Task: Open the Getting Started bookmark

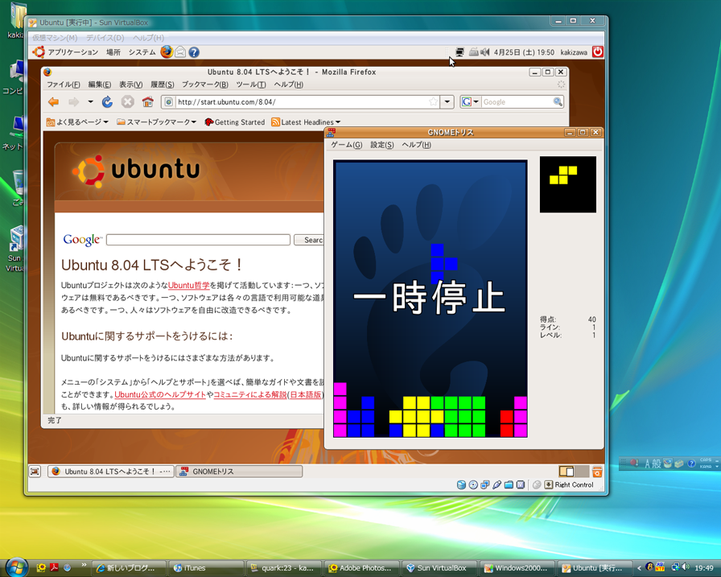Action: (235, 122)
